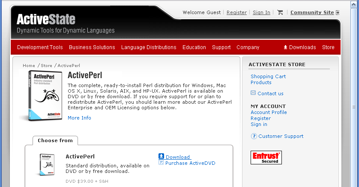The image size is (359, 187).
Task: Open the More Info link
Action: click(79, 118)
